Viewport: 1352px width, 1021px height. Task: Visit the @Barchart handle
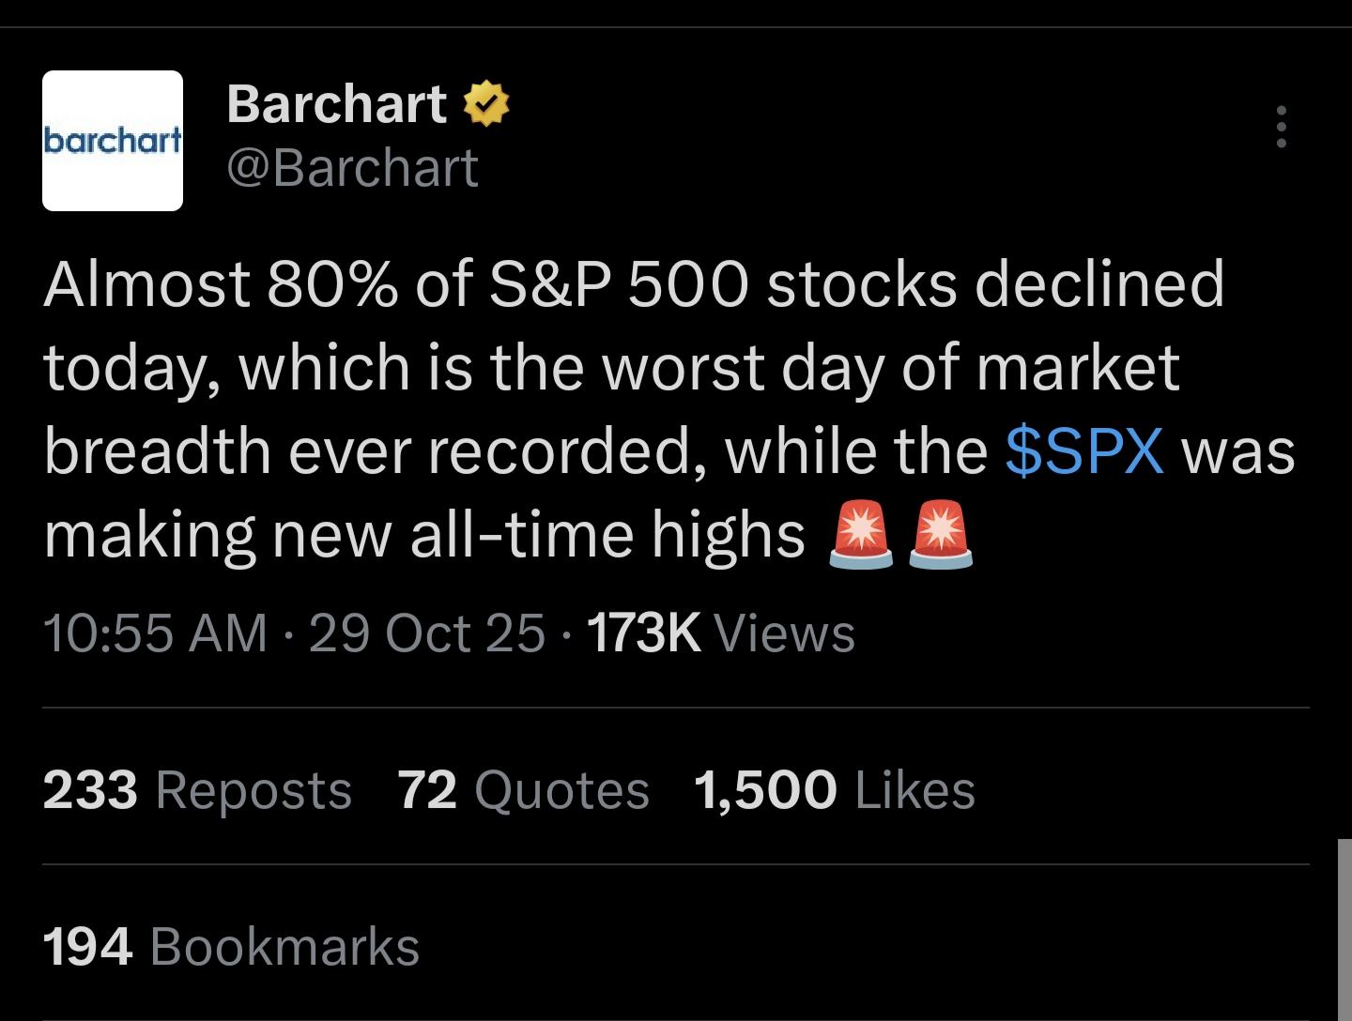click(x=352, y=169)
